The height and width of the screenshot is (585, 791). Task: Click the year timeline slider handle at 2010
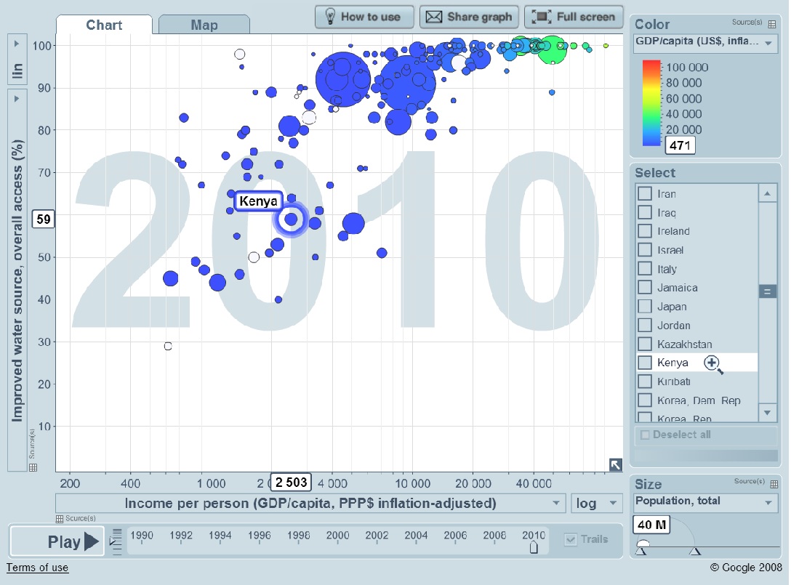tap(534, 546)
